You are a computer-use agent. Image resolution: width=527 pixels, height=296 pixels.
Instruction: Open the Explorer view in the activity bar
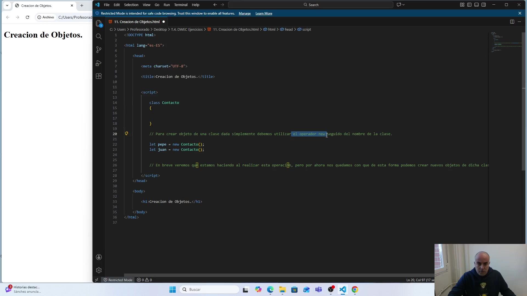tap(99, 24)
